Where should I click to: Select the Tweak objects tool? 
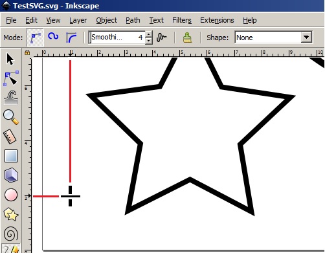[11, 98]
